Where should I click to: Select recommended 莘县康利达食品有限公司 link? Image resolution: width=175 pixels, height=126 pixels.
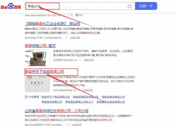[111, 102]
